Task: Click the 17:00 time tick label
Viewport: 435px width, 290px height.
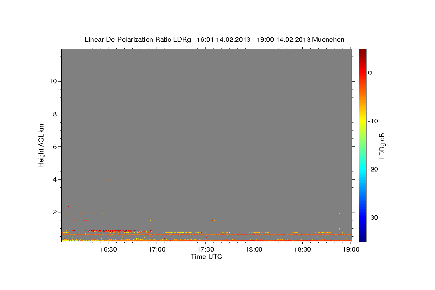Action: tap(157, 249)
